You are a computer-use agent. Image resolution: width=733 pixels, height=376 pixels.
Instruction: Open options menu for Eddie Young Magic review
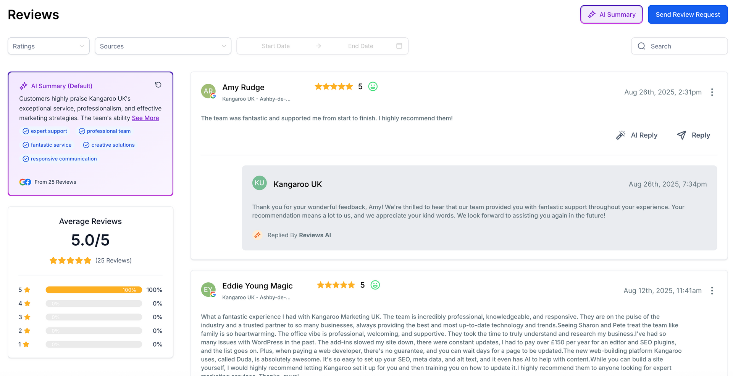click(712, 291)
